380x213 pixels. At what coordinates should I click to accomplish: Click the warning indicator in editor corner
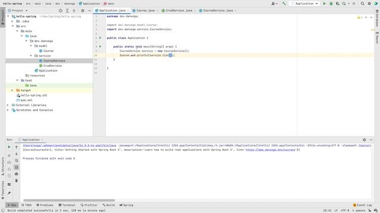[360, 17]
